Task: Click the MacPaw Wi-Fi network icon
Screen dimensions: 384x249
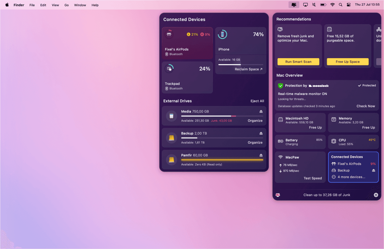Action: [280, 157]
